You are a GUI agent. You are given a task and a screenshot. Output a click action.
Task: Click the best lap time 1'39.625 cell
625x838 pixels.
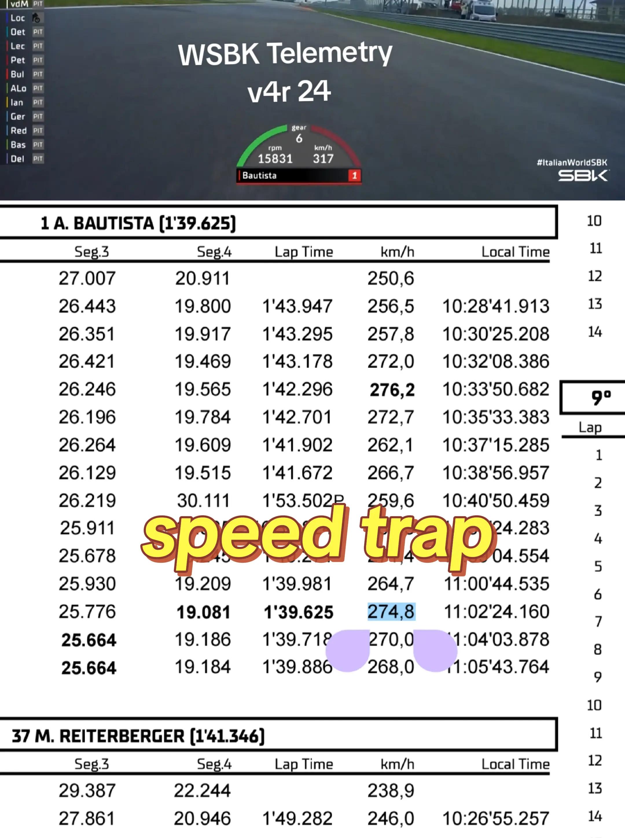299,612
